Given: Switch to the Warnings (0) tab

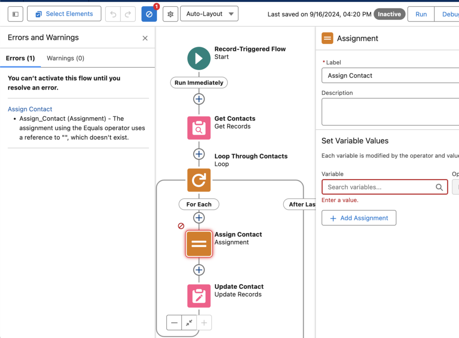Looking at the screenshot, I should click(x=65, y=58).
